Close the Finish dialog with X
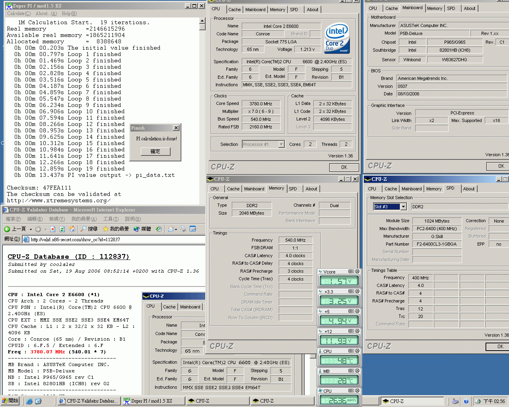Viewport: 509px width, 407px height. (x=176, y=128)
